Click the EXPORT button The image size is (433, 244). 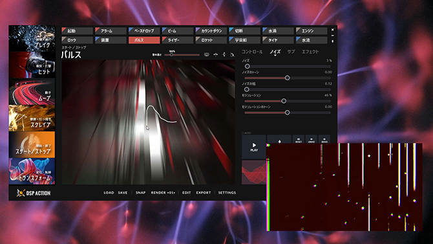(204, 192)
